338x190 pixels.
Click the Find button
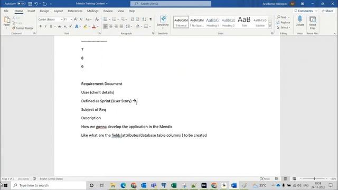pyautogui.click(x=281, y=17)
